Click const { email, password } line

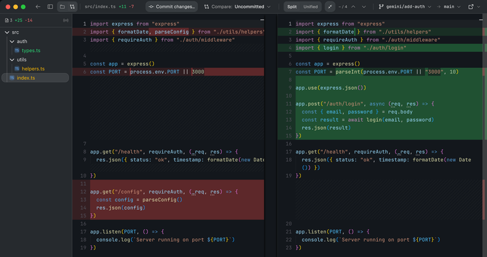coord(380,112)
